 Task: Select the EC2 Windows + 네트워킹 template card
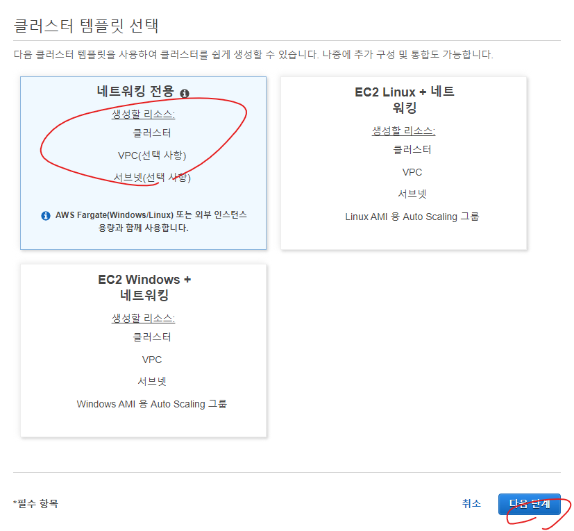pyautogui.click(x=143, y=351)
